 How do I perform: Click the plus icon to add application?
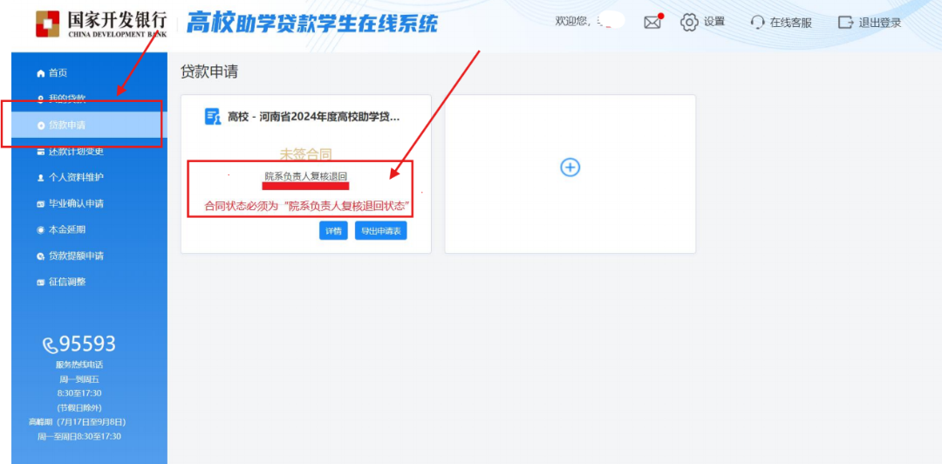point(570,167)
